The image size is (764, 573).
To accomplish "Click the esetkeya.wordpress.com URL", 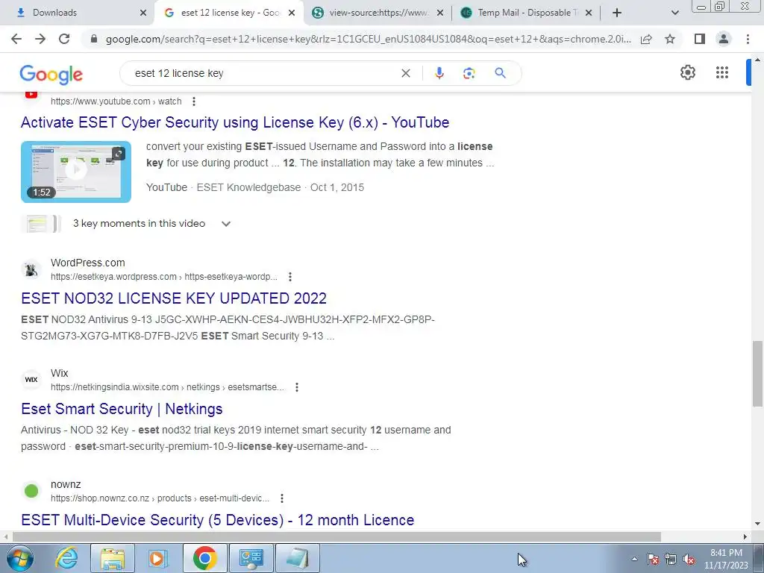I will 163,277.
